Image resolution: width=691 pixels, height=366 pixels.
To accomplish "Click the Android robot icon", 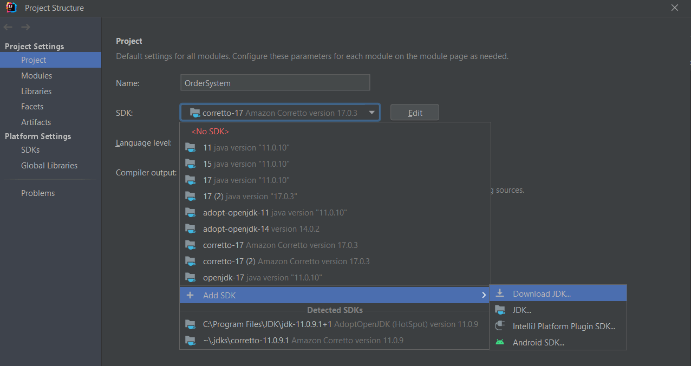I will pyautogui.click(x=500, y=342).
